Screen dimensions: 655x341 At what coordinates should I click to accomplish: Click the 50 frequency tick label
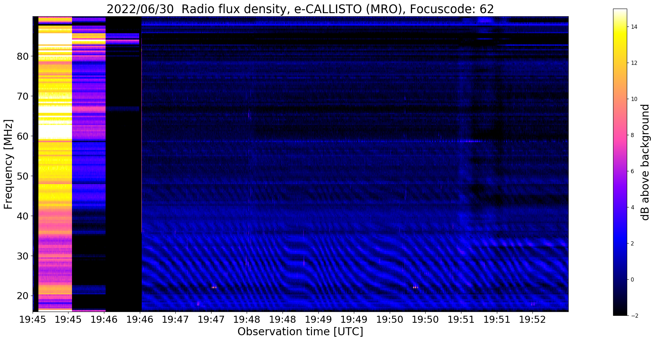point(23,176)
